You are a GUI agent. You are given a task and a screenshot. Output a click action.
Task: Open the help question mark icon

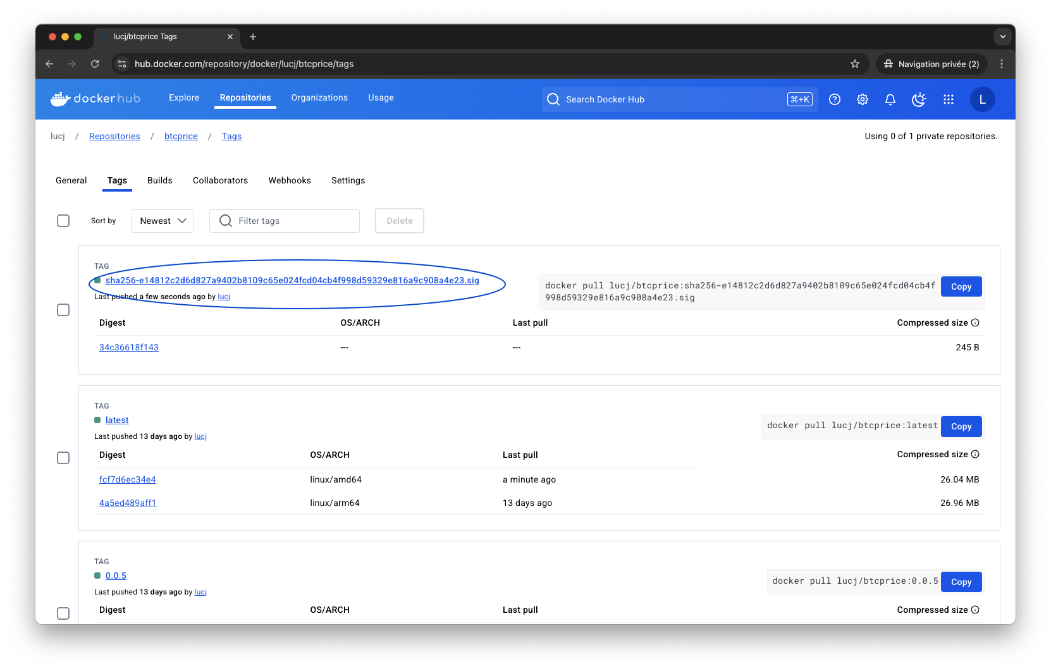coord(834,99)
